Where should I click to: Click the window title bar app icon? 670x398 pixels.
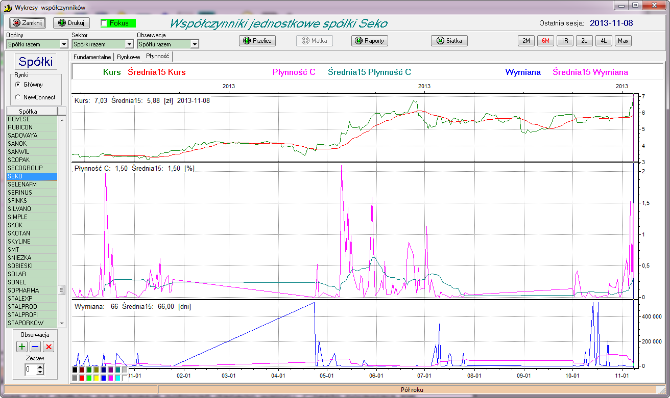[8, 8]
